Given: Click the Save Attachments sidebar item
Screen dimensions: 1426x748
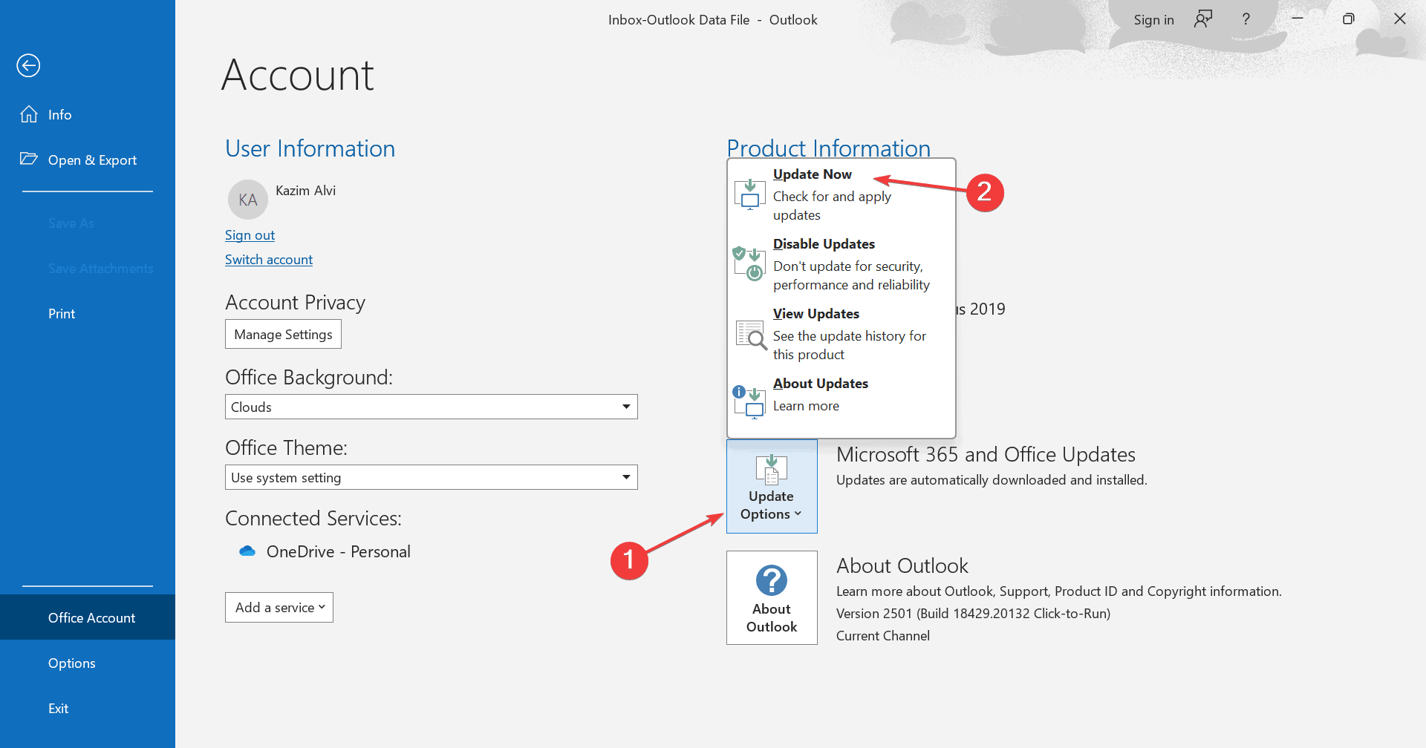Looking at the screenshot, I should [x=100, y=269].
